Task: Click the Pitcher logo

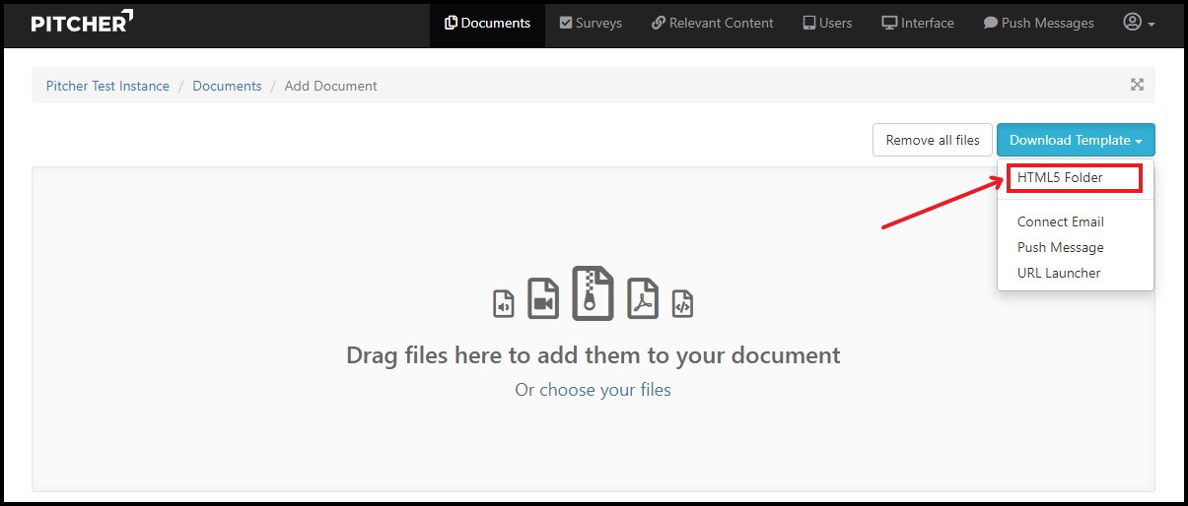Action: pyautogui.click(x=82, y=23)
